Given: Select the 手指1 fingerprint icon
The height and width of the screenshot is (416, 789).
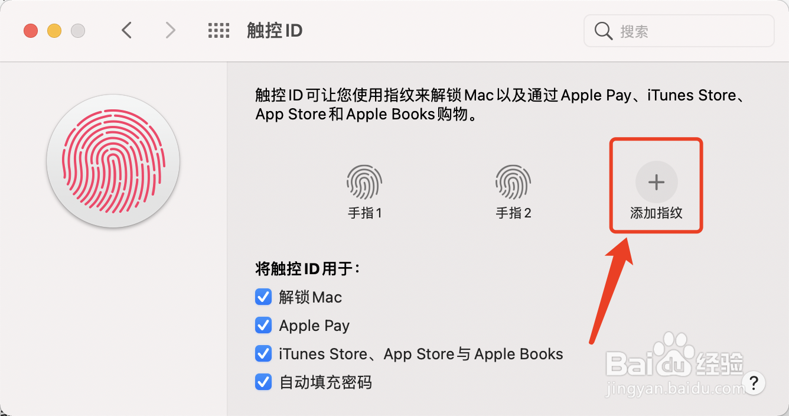Looking at the screenshot, I should [364, 182].
